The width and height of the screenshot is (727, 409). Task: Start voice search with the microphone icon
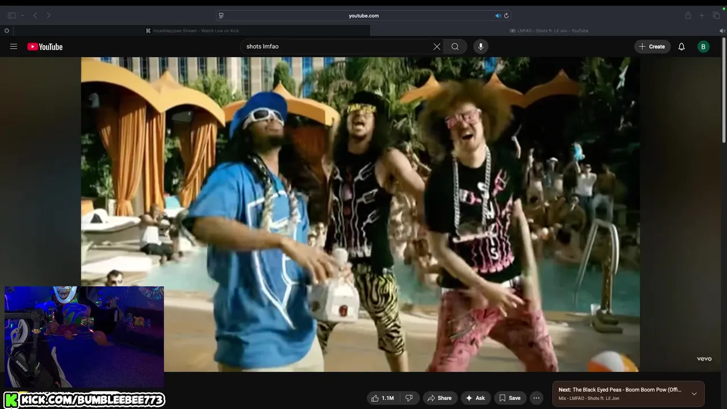(x=481, y=47)
